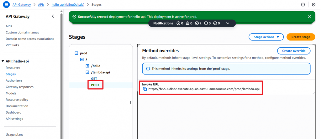321x139 pixels.
Task: Open Documentation in the sidebar
Action: point(17,106)
